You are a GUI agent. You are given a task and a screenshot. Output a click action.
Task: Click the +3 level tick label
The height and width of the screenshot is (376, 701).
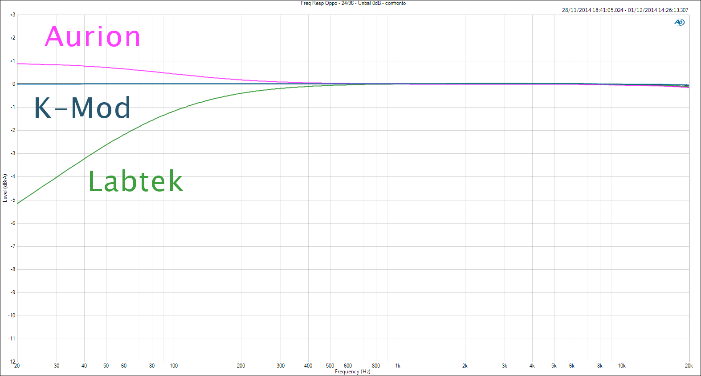pyautogui.click(x=12, y=15)
